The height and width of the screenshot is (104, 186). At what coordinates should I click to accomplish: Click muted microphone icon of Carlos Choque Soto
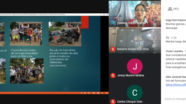pos(113,101)
